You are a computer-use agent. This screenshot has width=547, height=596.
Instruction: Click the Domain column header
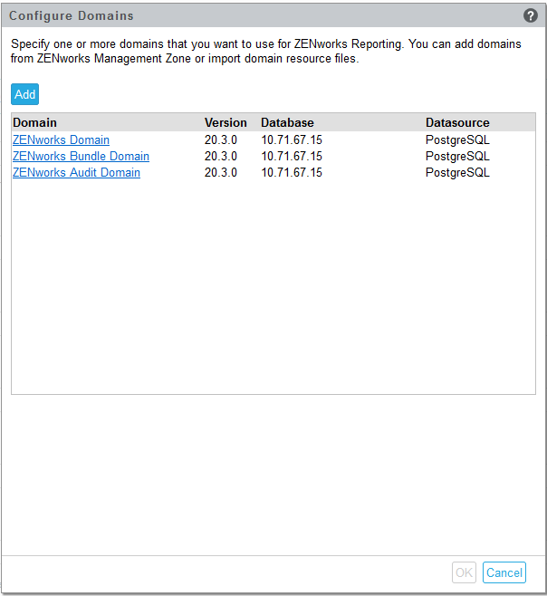(x=34, y=122)
